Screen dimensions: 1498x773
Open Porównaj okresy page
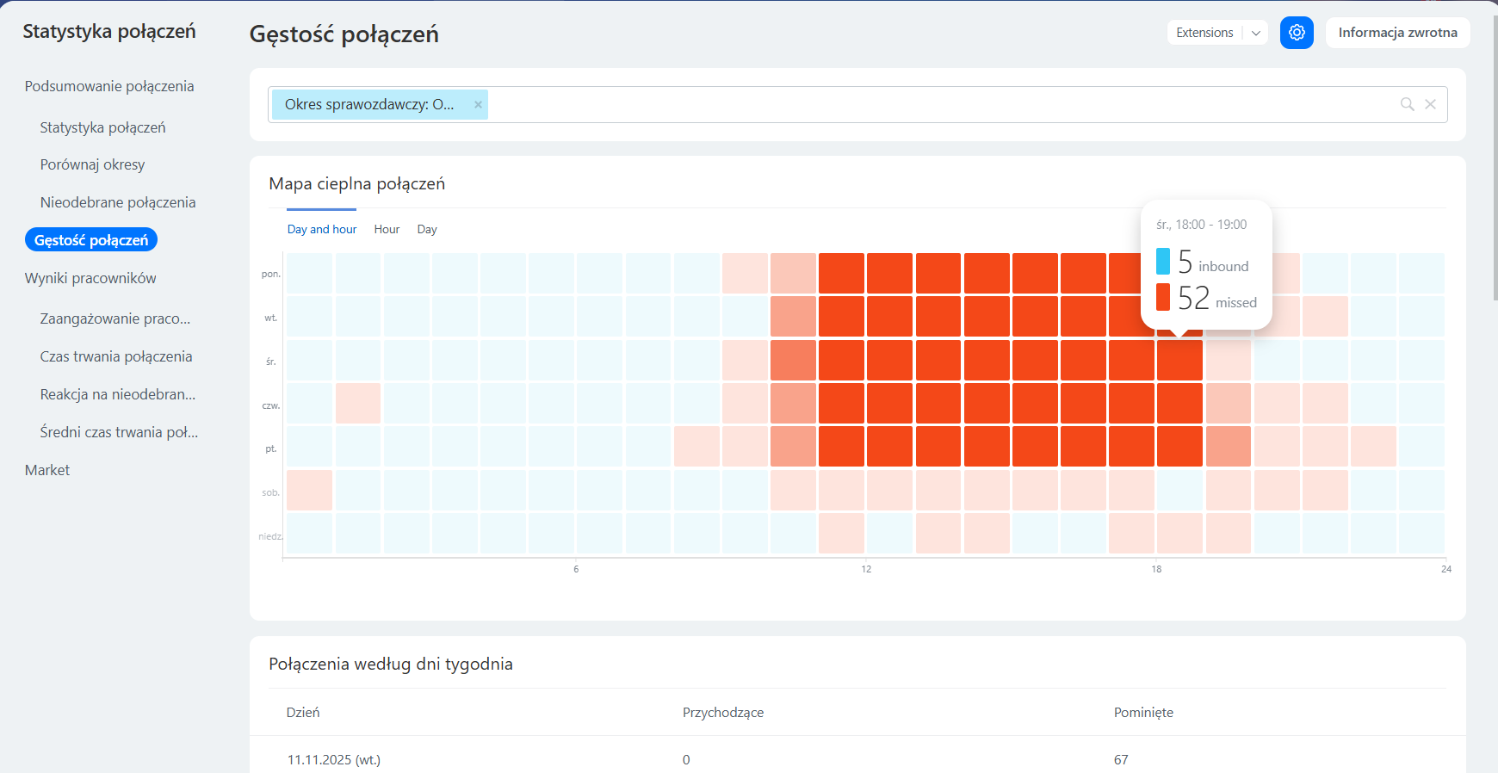point(92,164)
